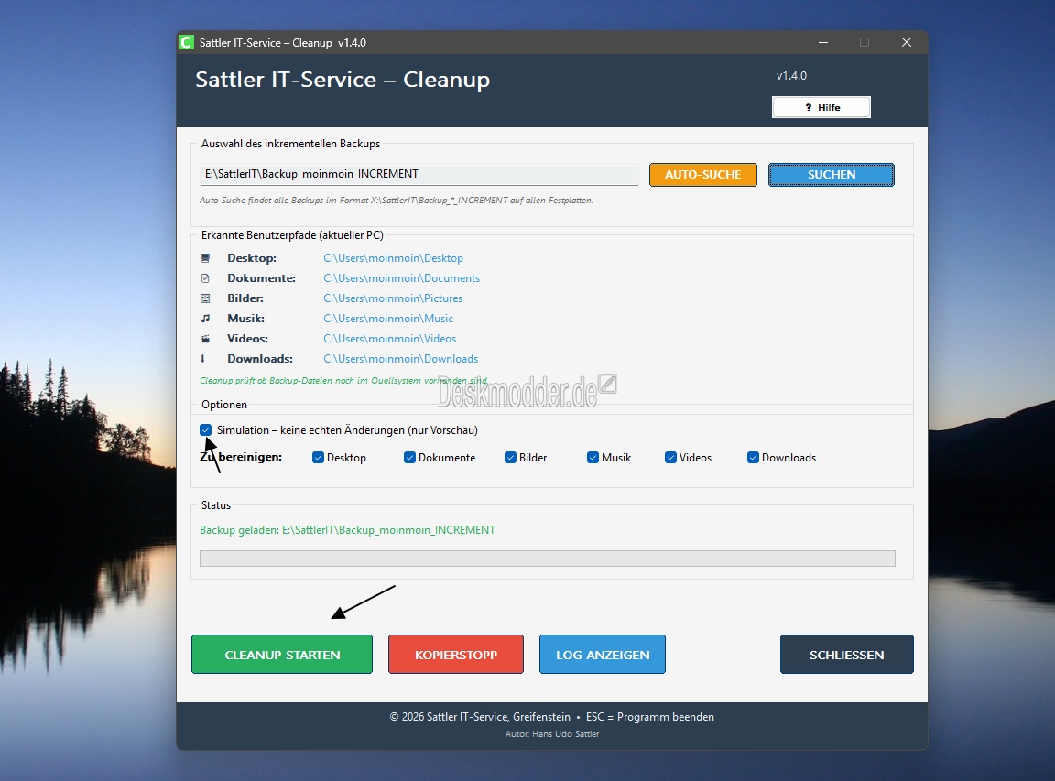
Task: Open the Hilfe help button
Action: 821,108
